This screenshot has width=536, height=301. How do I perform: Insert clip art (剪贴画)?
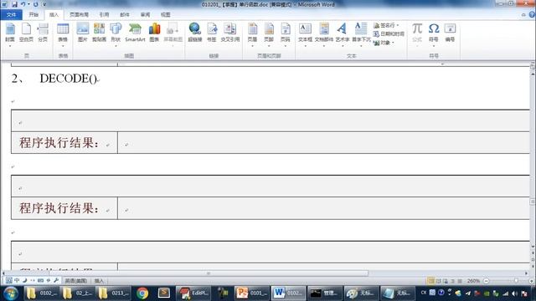99,33
